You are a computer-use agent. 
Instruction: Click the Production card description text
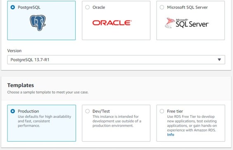click(x=45, y=121)
